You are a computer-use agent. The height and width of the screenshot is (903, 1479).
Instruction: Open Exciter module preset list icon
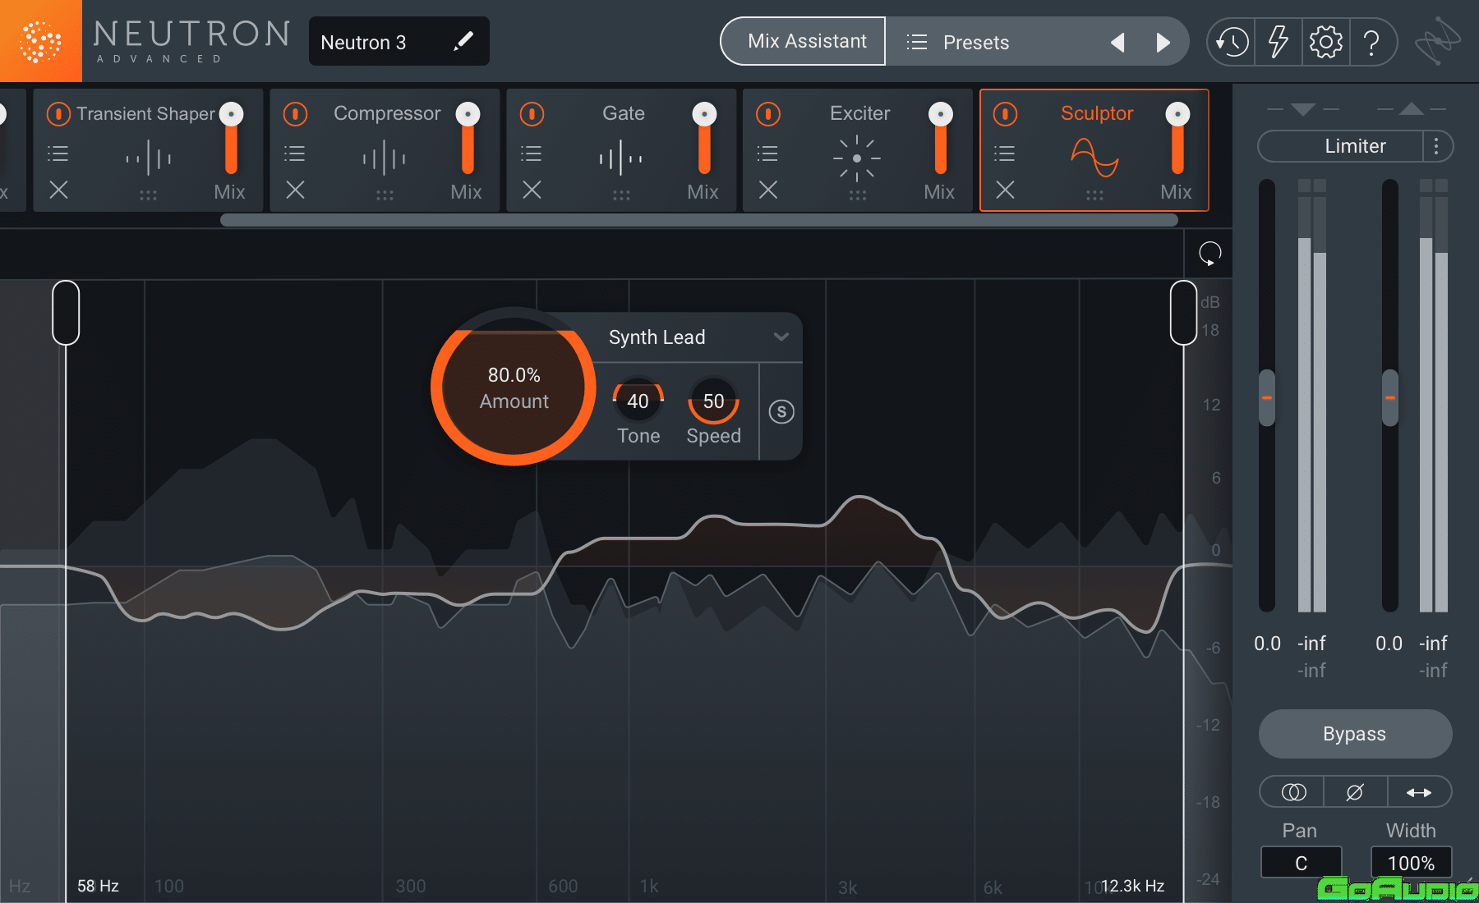coord(767,154)
